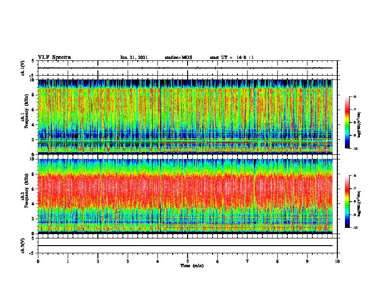Click the "2" kHz tick on ch.1 frequency axis
Image resolution: width=380 pixels, height=293 pixels.
click(x=34, y=139)
